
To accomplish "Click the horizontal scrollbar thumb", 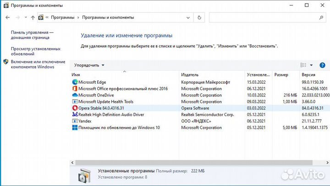I will [x=194, y=163].
